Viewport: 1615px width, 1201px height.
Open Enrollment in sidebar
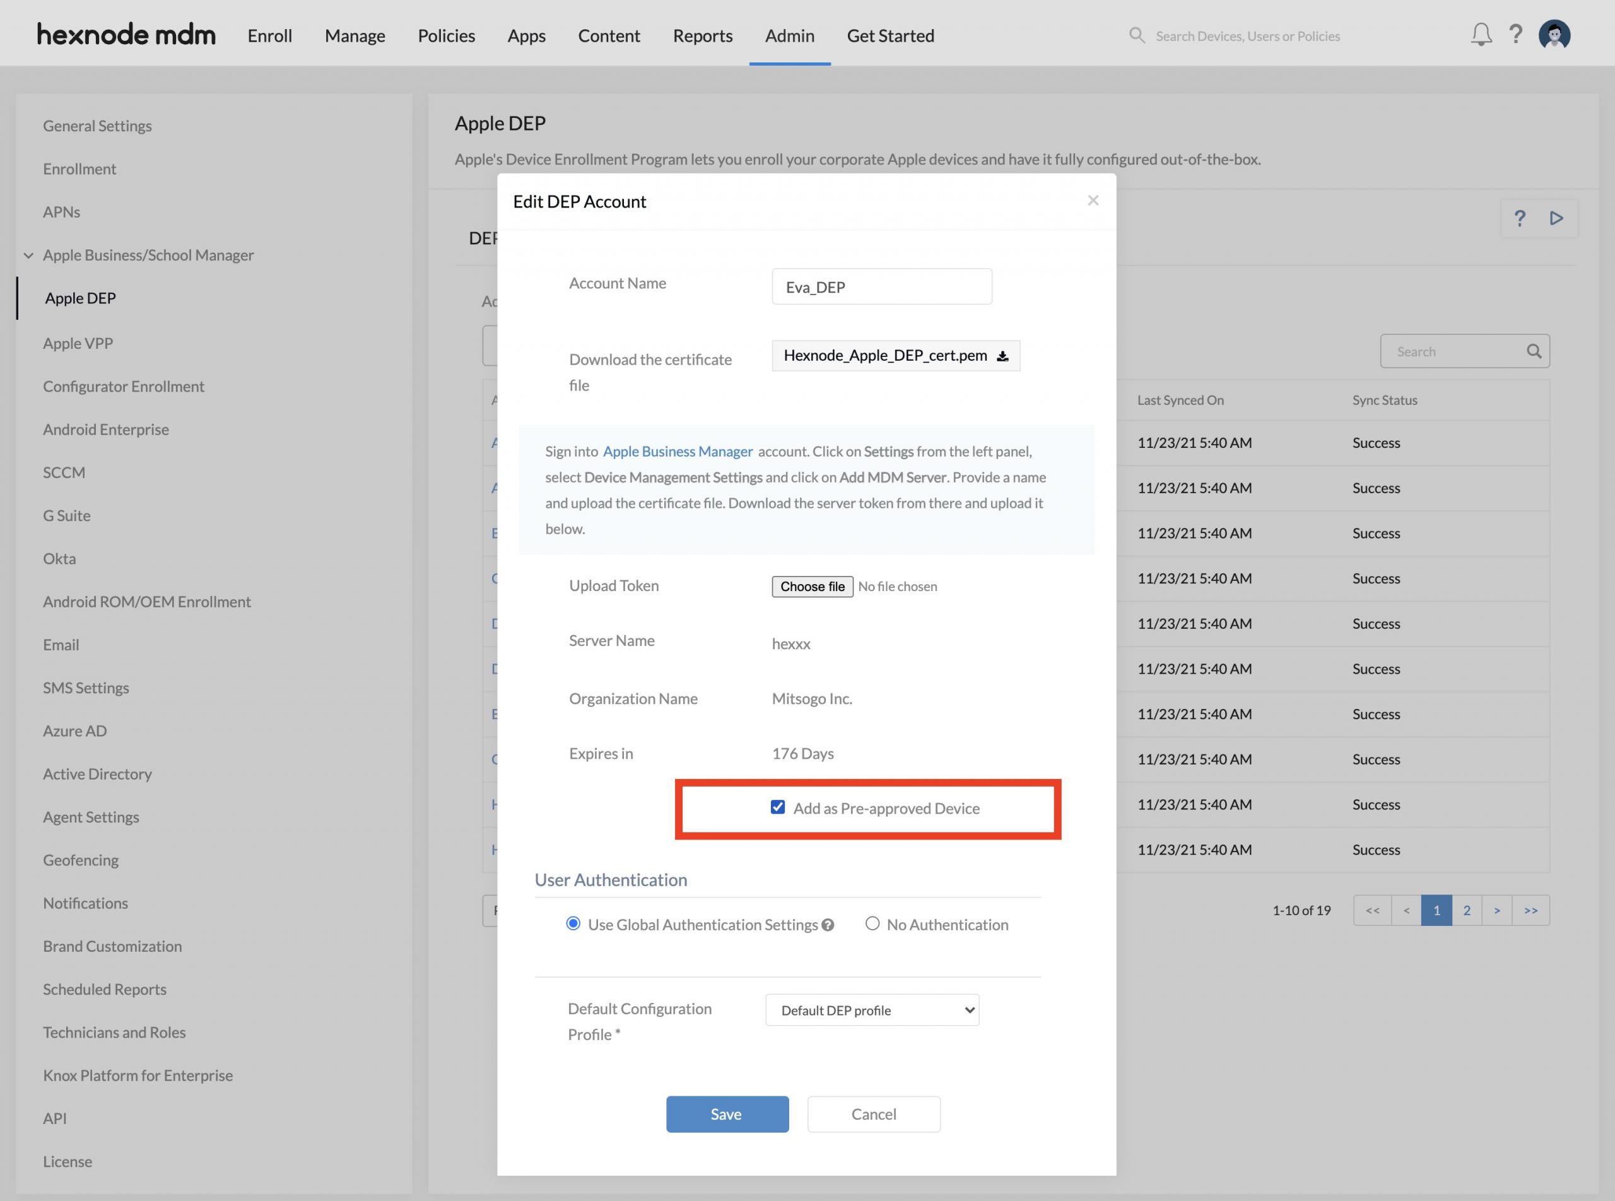tap(79, 168)
